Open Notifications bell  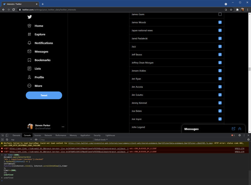tap(29, 43)
